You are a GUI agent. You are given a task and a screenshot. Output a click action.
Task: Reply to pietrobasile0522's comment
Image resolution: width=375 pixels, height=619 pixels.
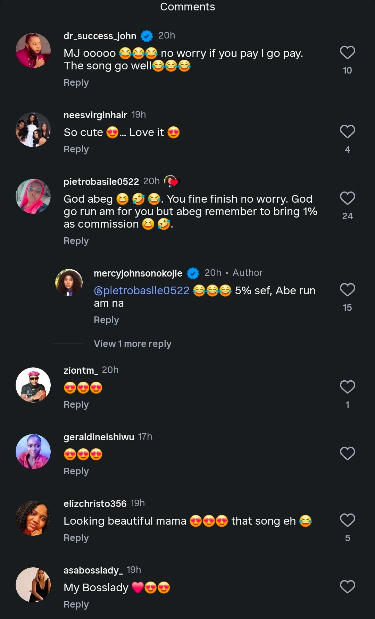(76, 241)
